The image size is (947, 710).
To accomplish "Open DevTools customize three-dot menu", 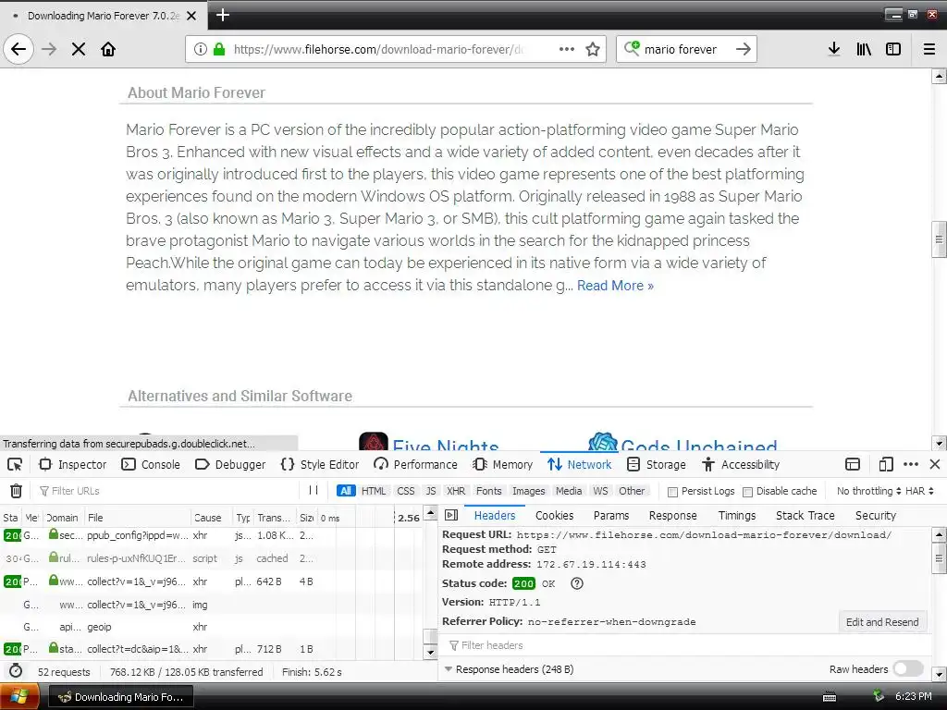I will pyautogui.click(x=911, y=464).
